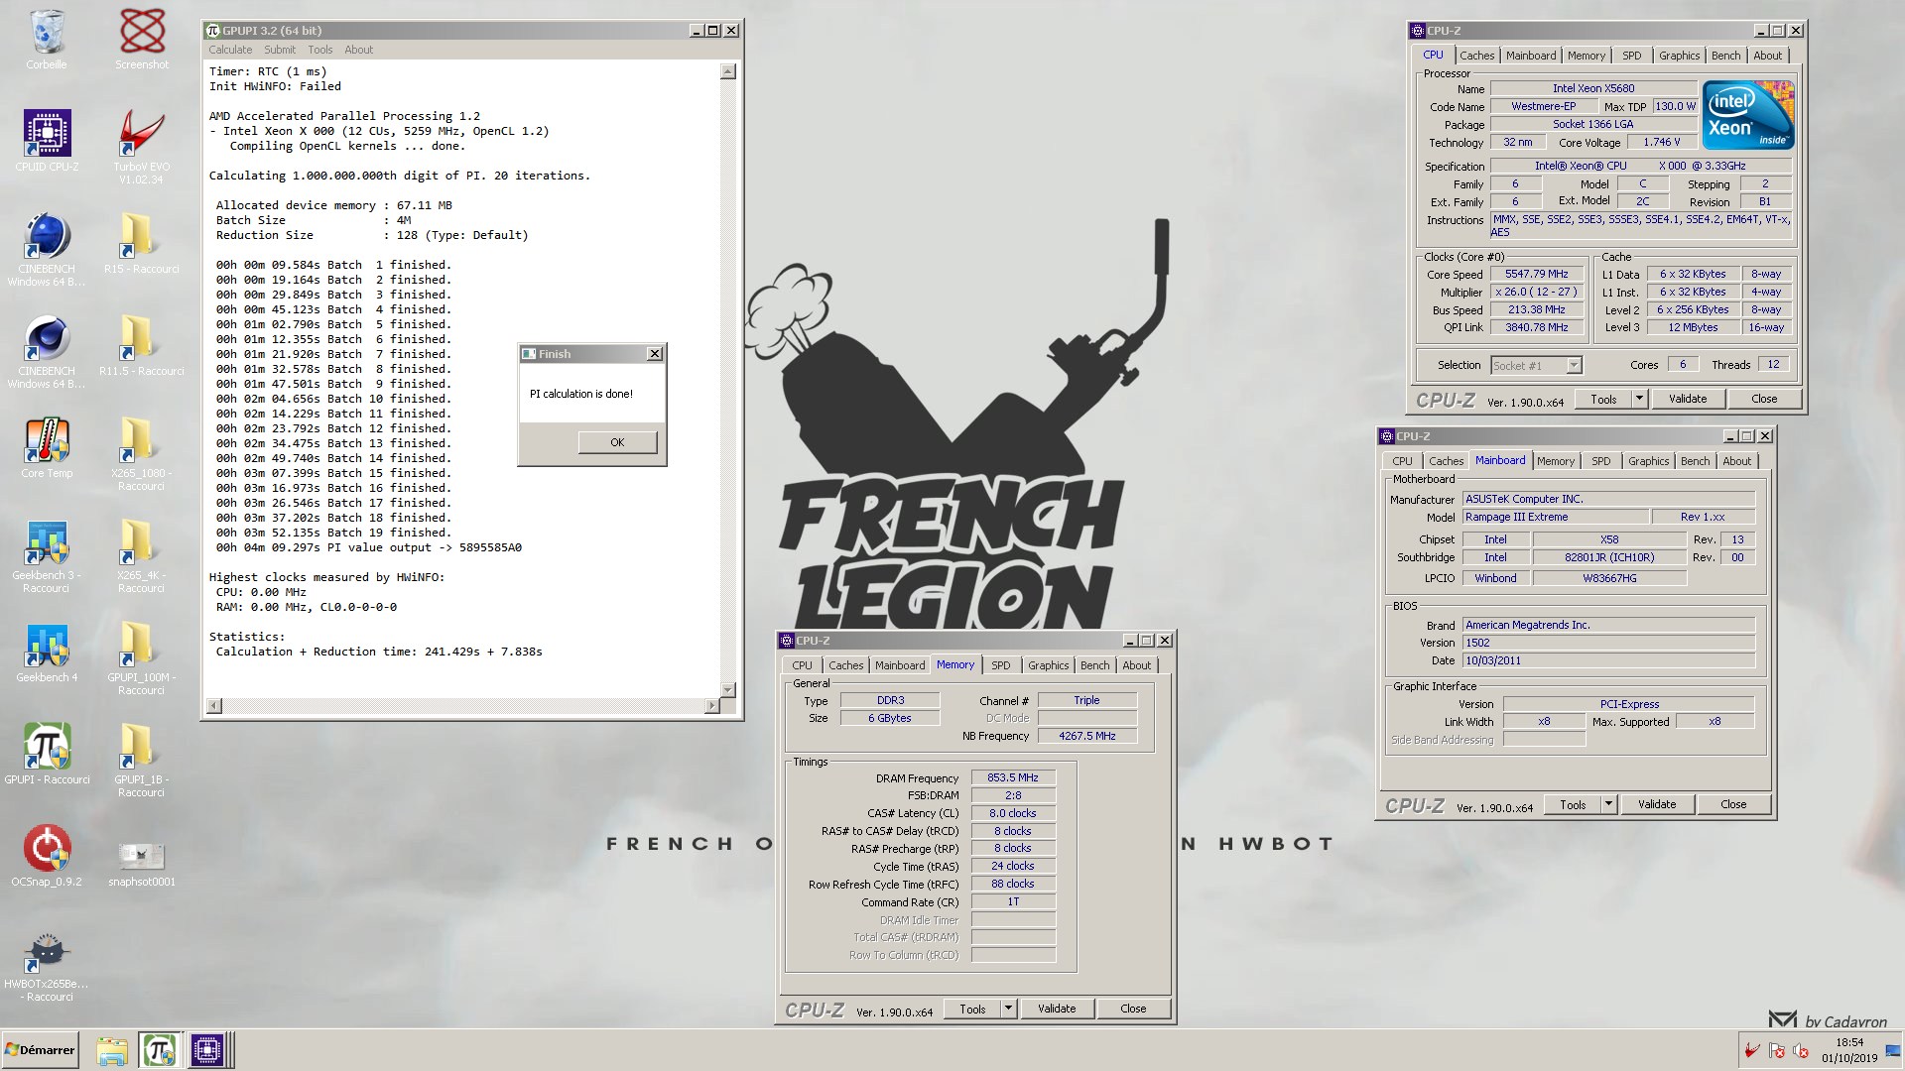Click Tools button in Mainboard CPU-Z window

pyautogui.click(x=1573, y=804)
